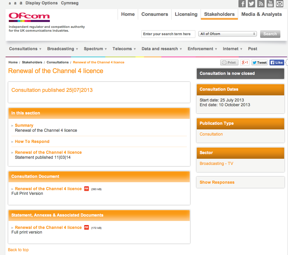Click PDF icon under Statement, Annexes section
This screenshot has height=255, width=288.
(87, 227)
